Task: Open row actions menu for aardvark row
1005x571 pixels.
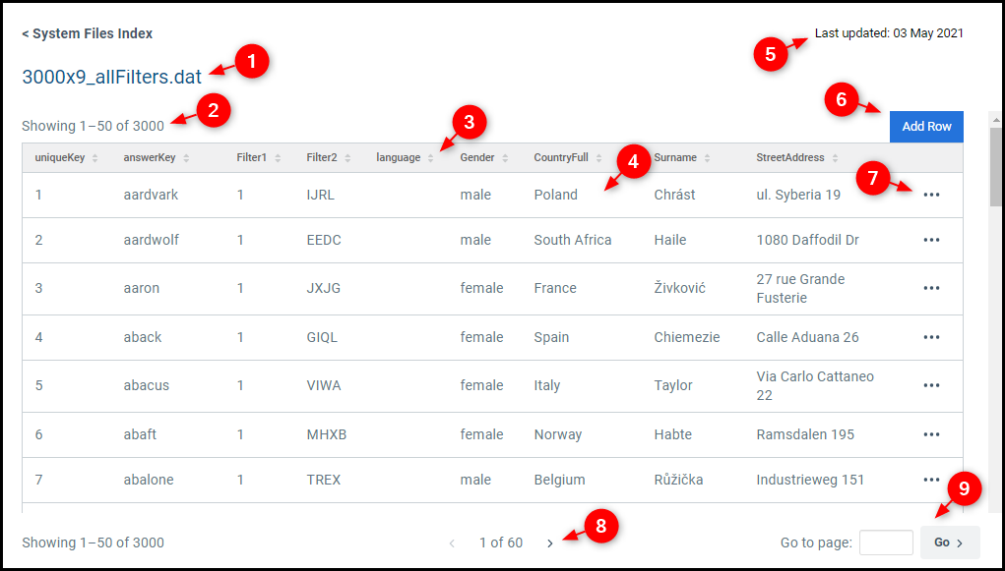Action: tap(931, 195)
